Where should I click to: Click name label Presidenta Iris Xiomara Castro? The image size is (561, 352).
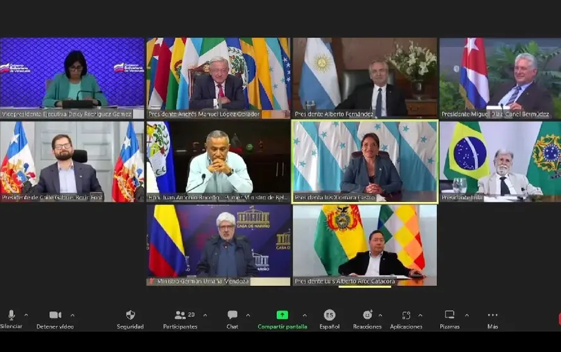335,197
